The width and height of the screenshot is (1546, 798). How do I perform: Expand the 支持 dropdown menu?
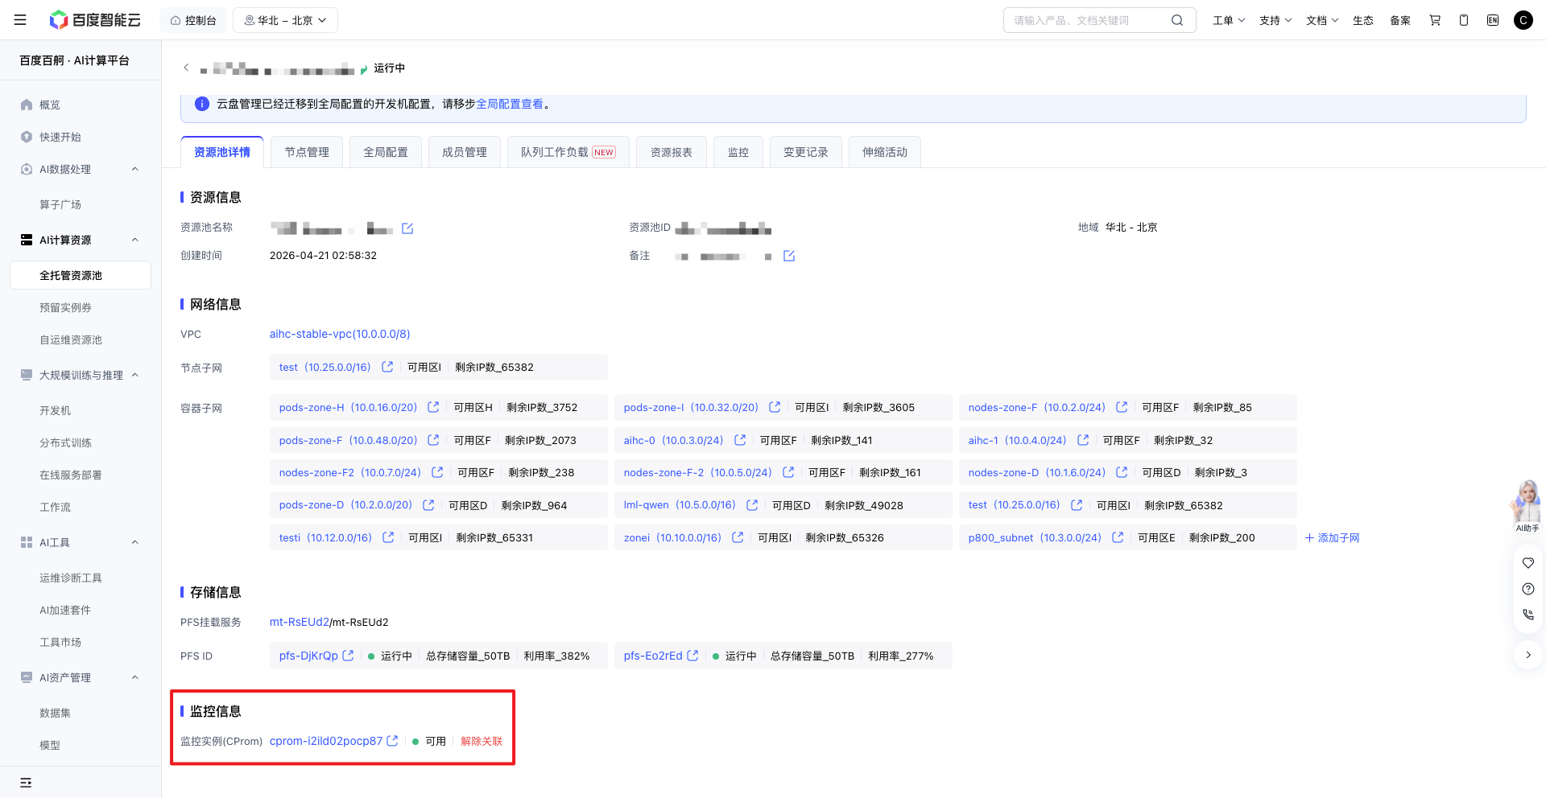coord(1275,20)
